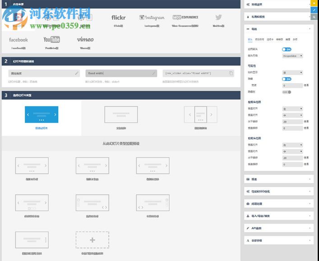The height and width of the screenshot is (261, 319).
Task: Expand the 常规选项 settings panel
Action: 279,5
